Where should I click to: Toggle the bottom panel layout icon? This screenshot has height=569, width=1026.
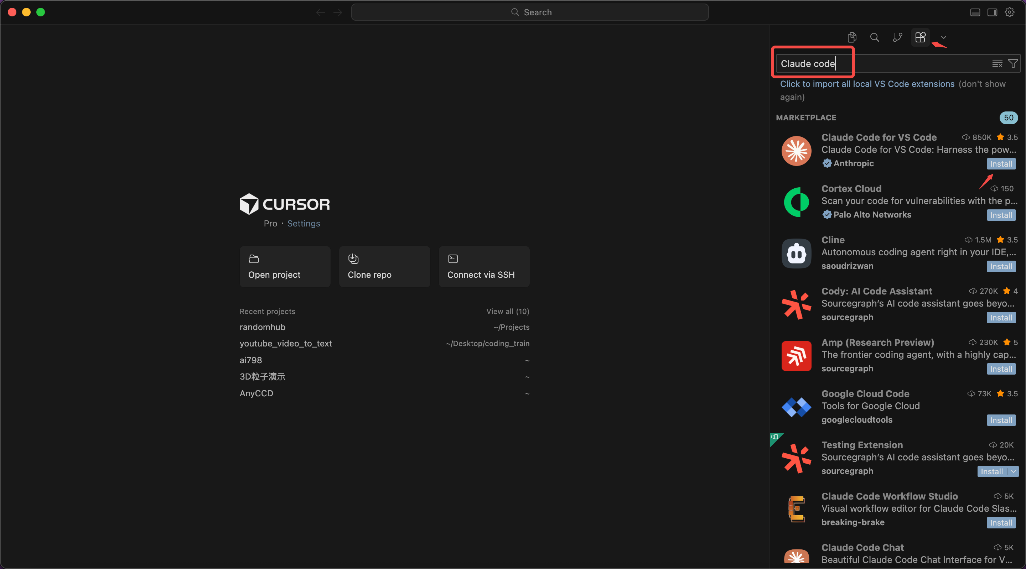[x=975, y=12]
